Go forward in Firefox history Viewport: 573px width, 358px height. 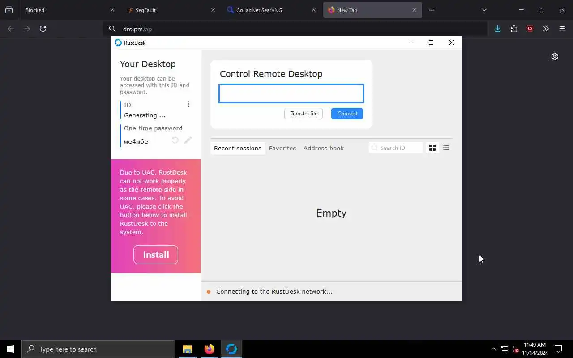27,29
